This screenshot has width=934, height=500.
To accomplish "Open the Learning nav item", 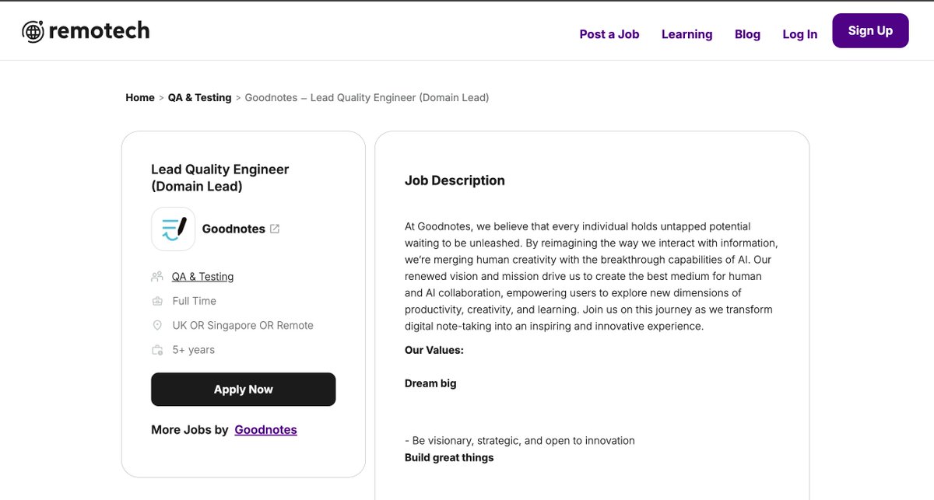I will pyautogui.click(x=686, y=34).
